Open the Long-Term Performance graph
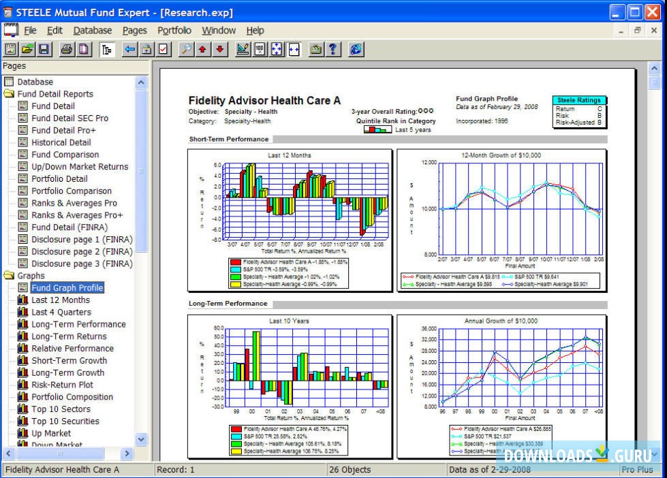Viewport: 667px width, 478px height. coord(79,324)
